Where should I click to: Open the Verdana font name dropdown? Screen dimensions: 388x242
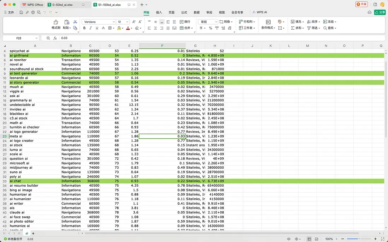[113, 22]
